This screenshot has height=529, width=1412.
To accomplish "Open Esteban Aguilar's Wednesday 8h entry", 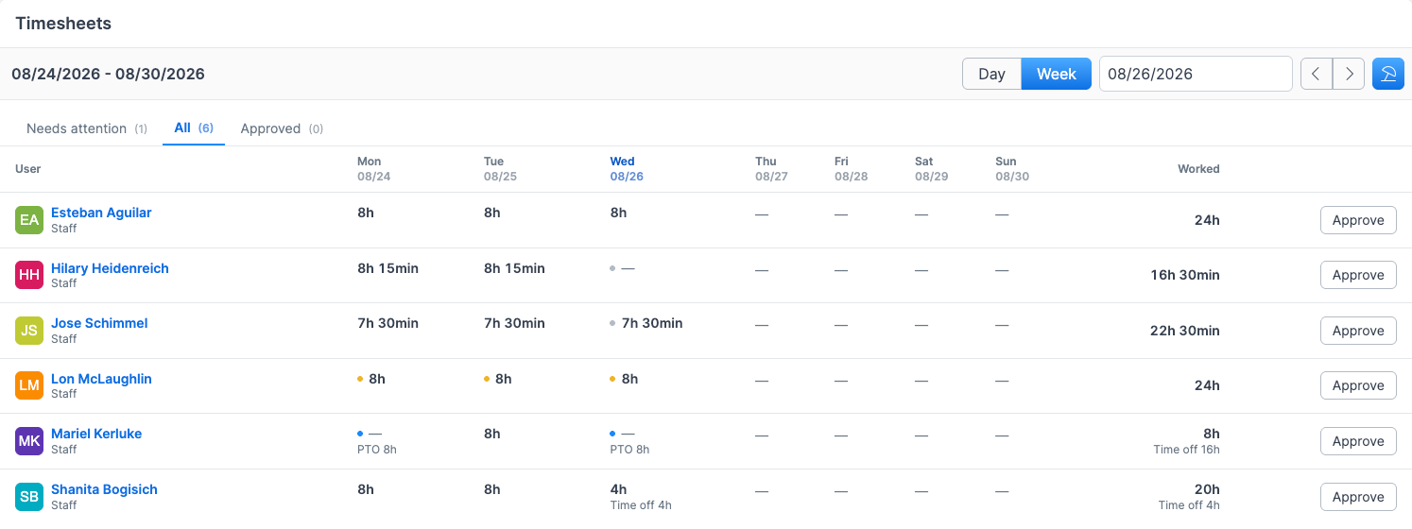I will (619, 213).
